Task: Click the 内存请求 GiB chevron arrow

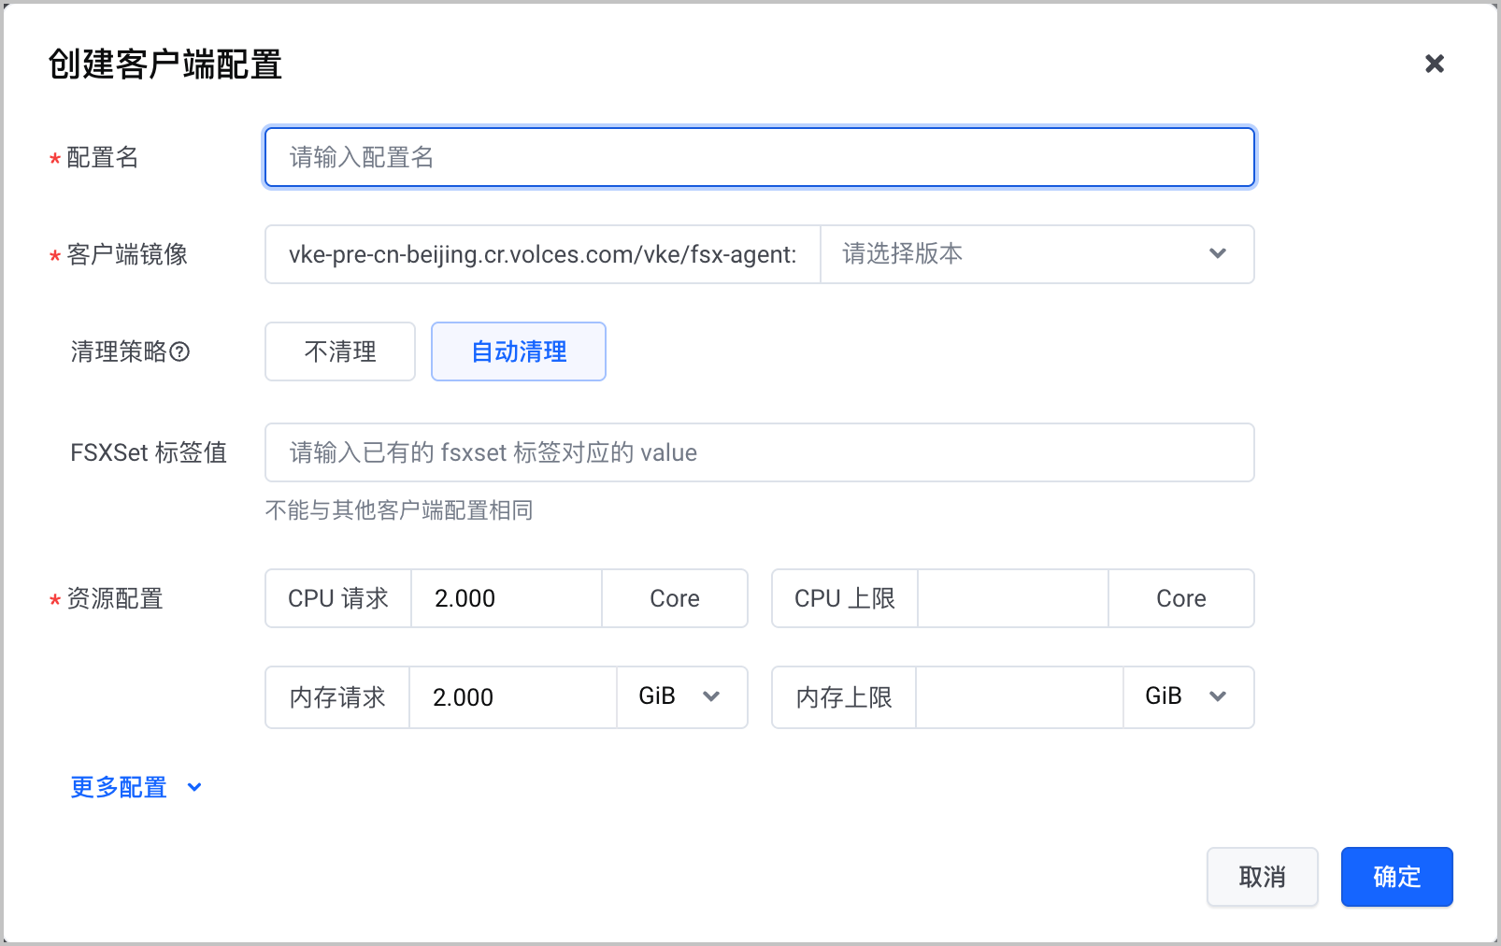Action: (x=711, y=696)
